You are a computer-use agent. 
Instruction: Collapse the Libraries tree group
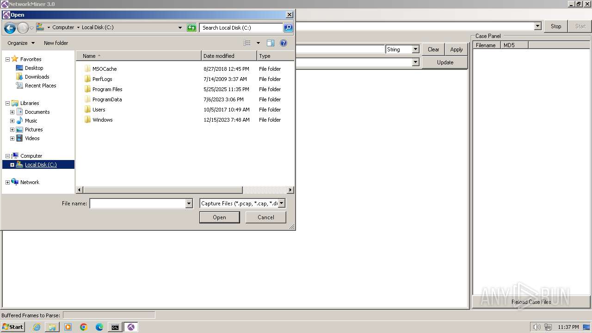[x=7, y=103]
